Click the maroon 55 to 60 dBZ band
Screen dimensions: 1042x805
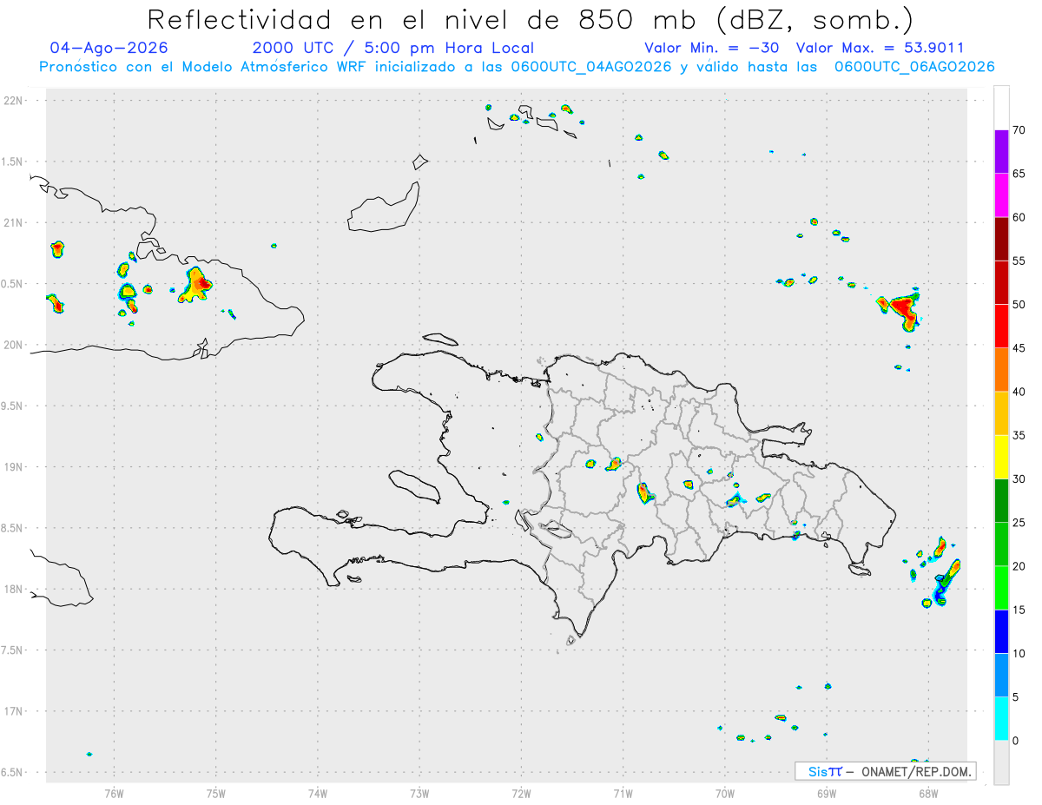click(1001, 239)
